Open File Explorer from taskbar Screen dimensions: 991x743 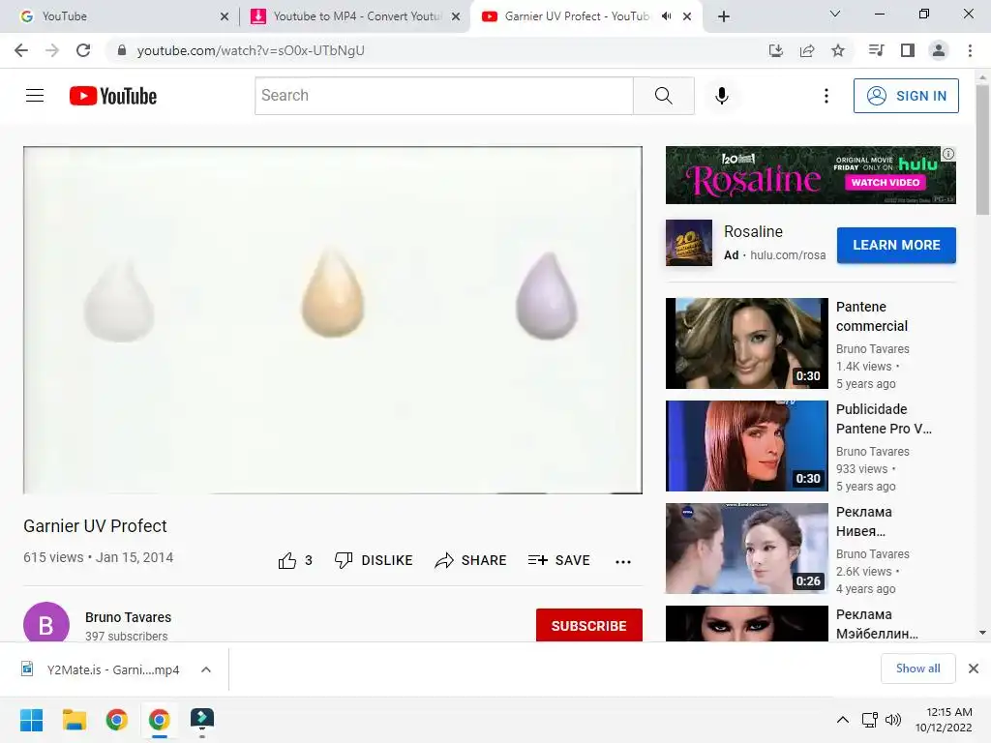[x=74, y=720]
